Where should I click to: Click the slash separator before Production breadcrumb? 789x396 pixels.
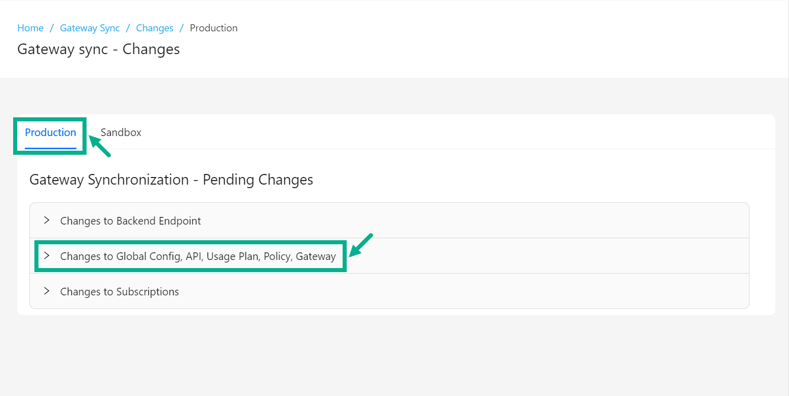(x=182, y=28)
